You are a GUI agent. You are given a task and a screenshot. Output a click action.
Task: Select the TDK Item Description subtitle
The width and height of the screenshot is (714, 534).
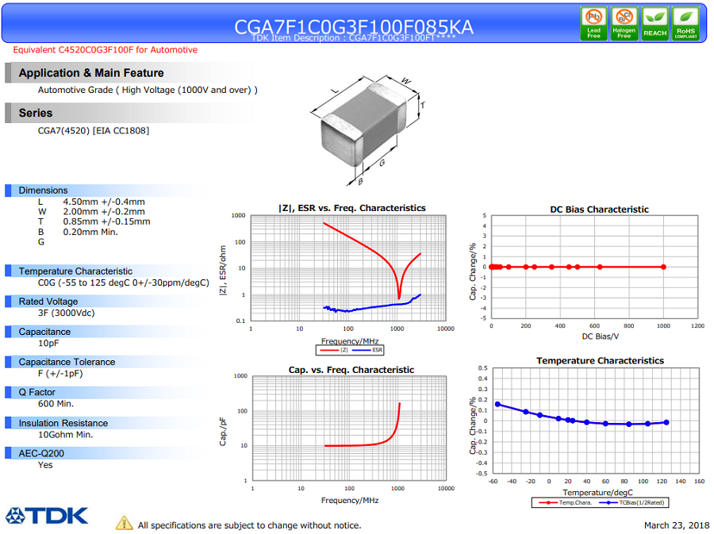point(354,38)
